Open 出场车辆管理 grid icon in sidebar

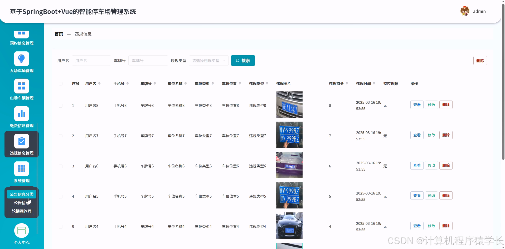point(22,86)
